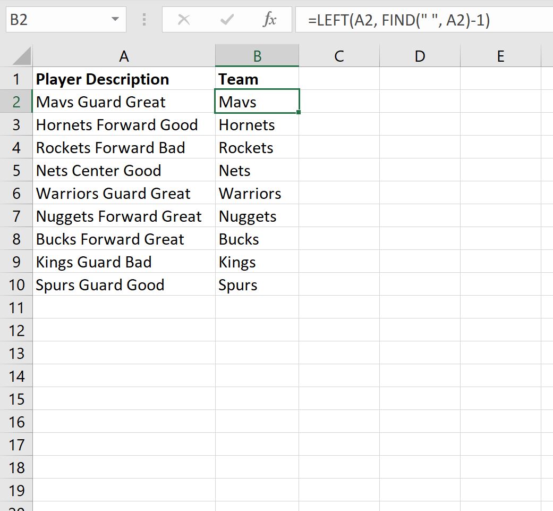553x511 pixels.
Task: Select row 19 header
Action: [x=16, y=490]
